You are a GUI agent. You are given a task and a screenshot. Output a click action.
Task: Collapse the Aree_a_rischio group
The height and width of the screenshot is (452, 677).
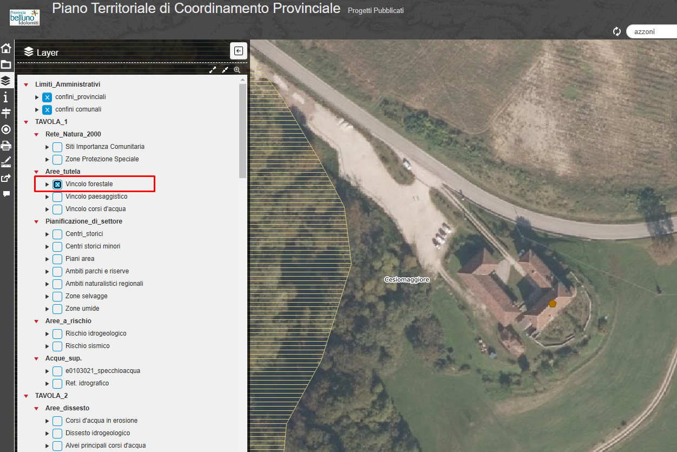pyautogui.click(x=36, y=322)
